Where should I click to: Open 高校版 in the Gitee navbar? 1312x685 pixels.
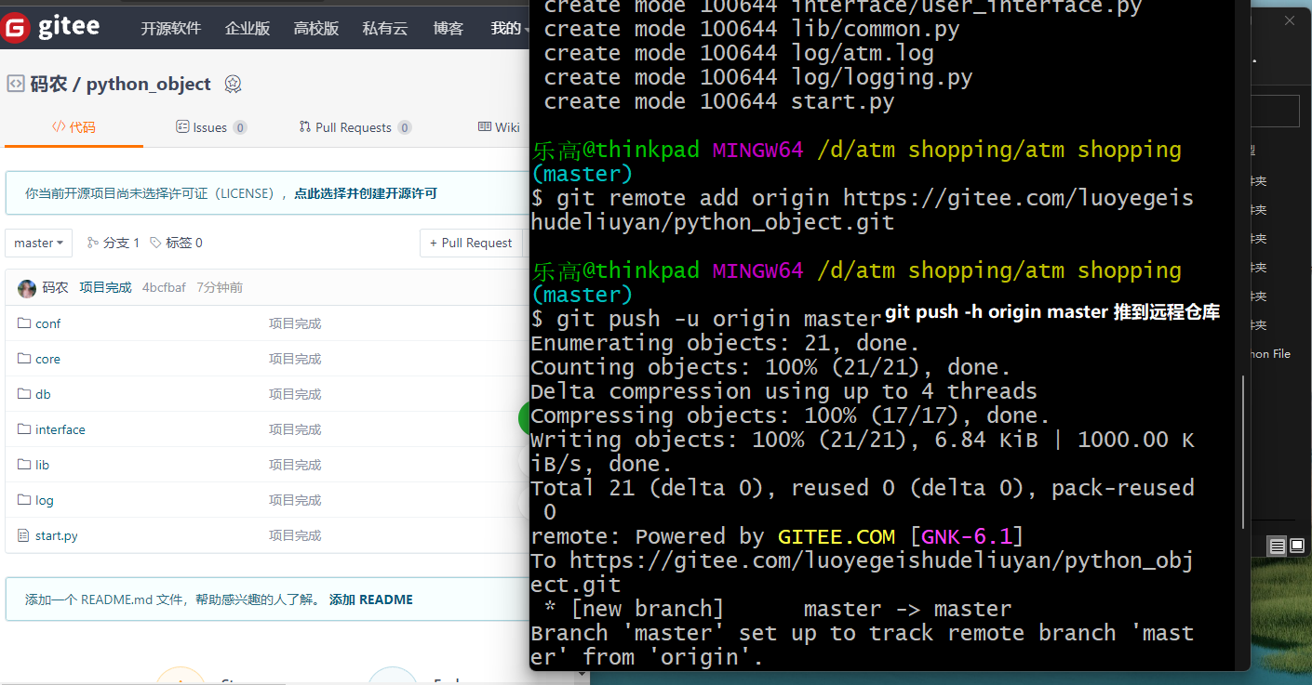pyautogui.click(x=316, y=28)
